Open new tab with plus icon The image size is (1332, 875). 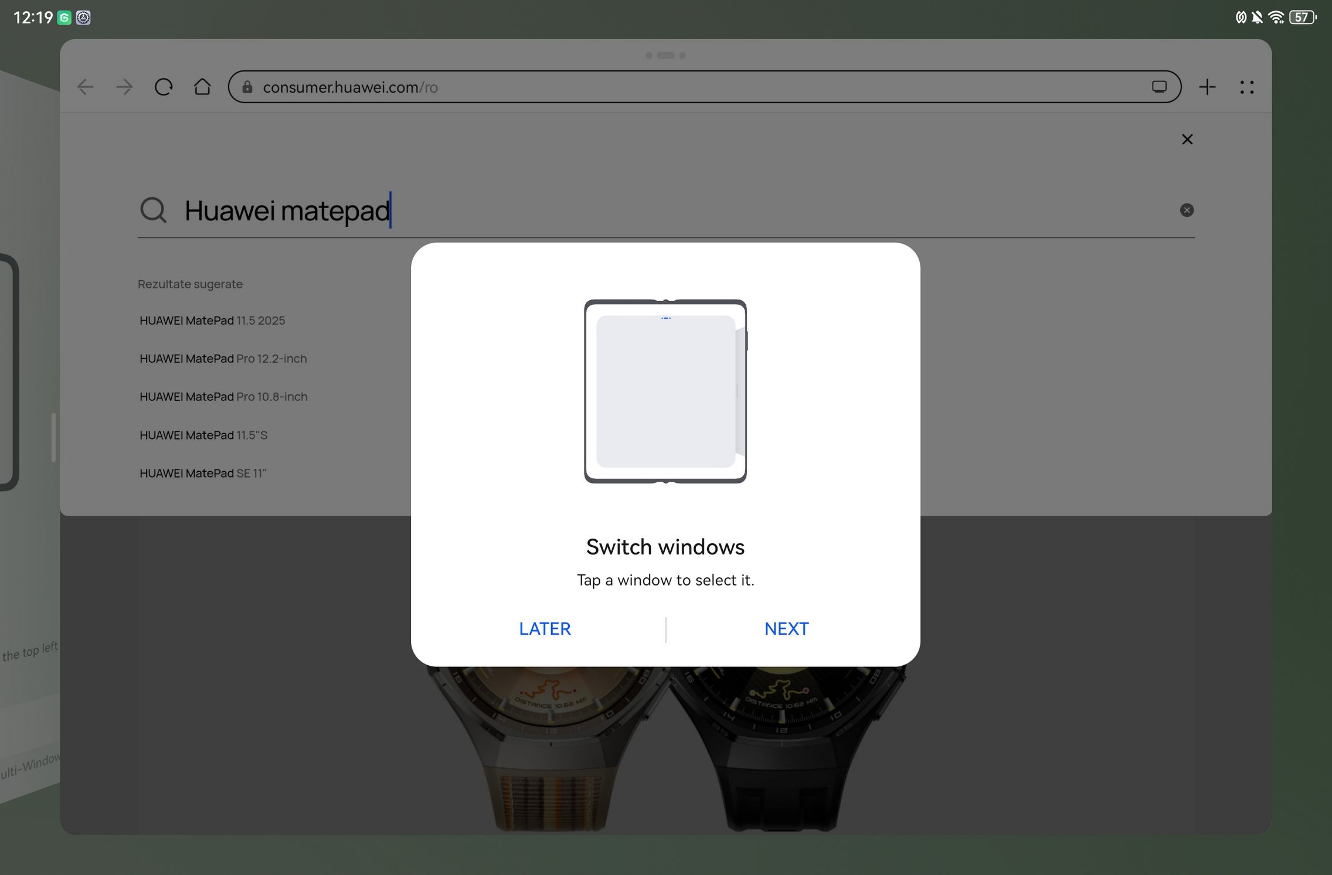coord(1207,87)
